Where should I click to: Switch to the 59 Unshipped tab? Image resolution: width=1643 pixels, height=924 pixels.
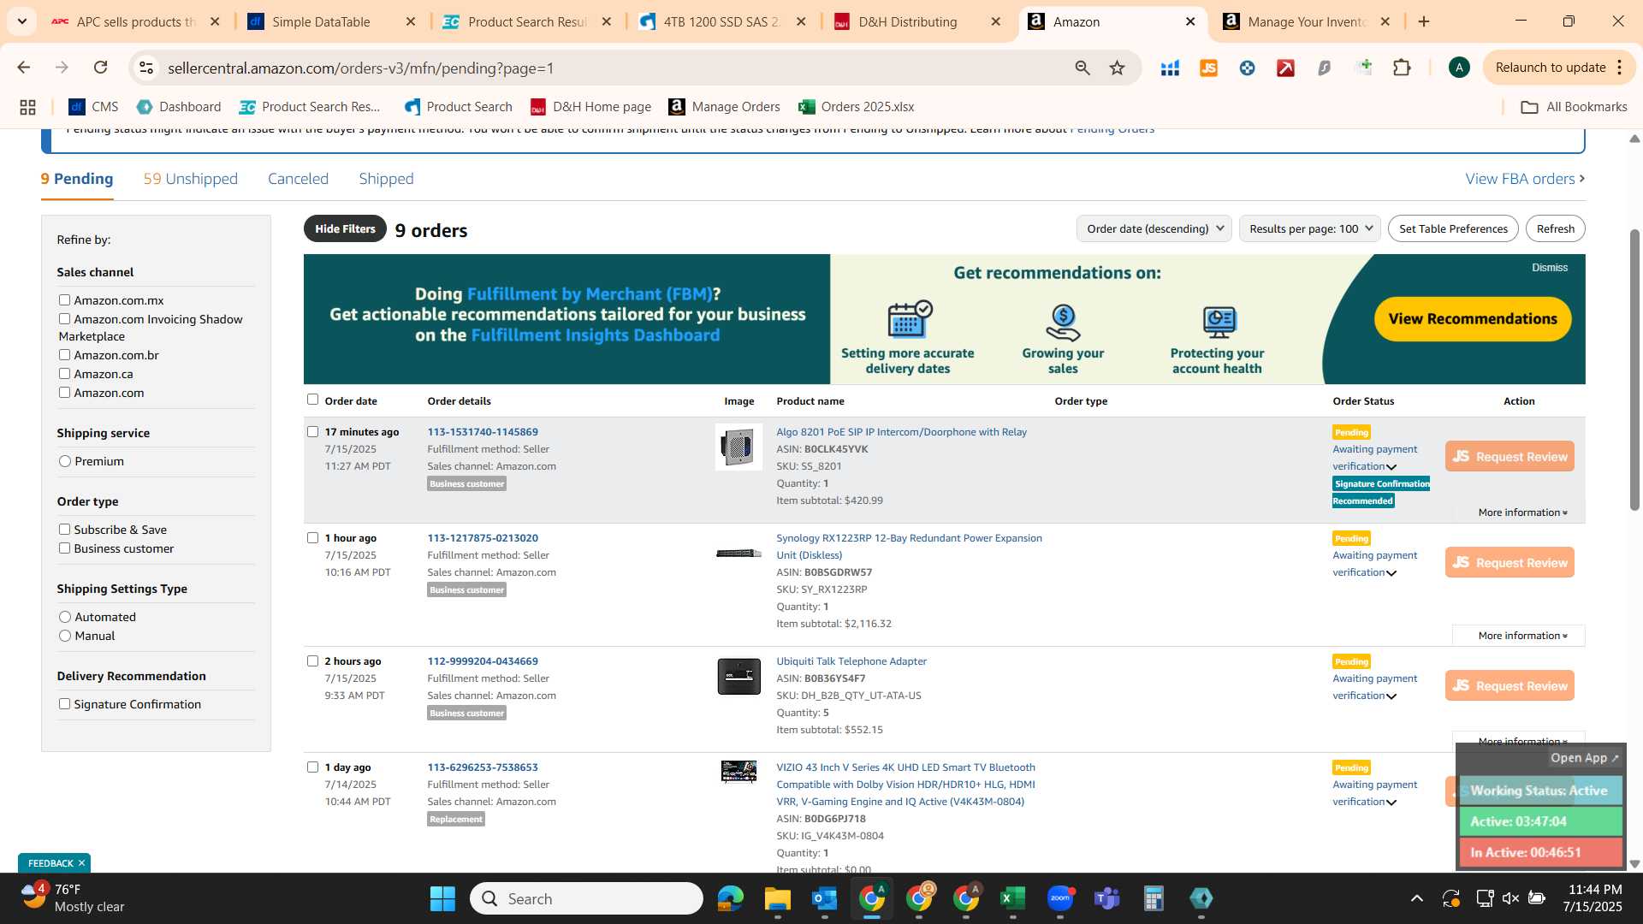(x=191, y=179)
